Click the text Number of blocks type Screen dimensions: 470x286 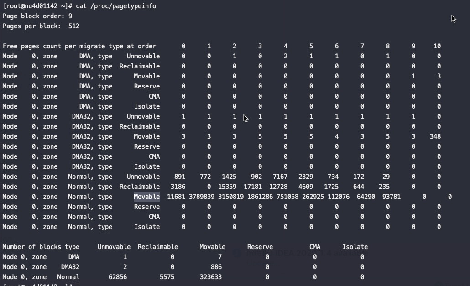(41, 247)
